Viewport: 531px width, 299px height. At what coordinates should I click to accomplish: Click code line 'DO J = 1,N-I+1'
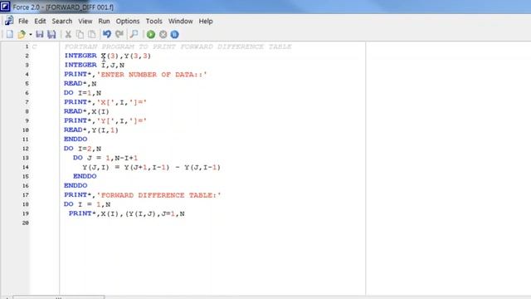coord(105,158)
